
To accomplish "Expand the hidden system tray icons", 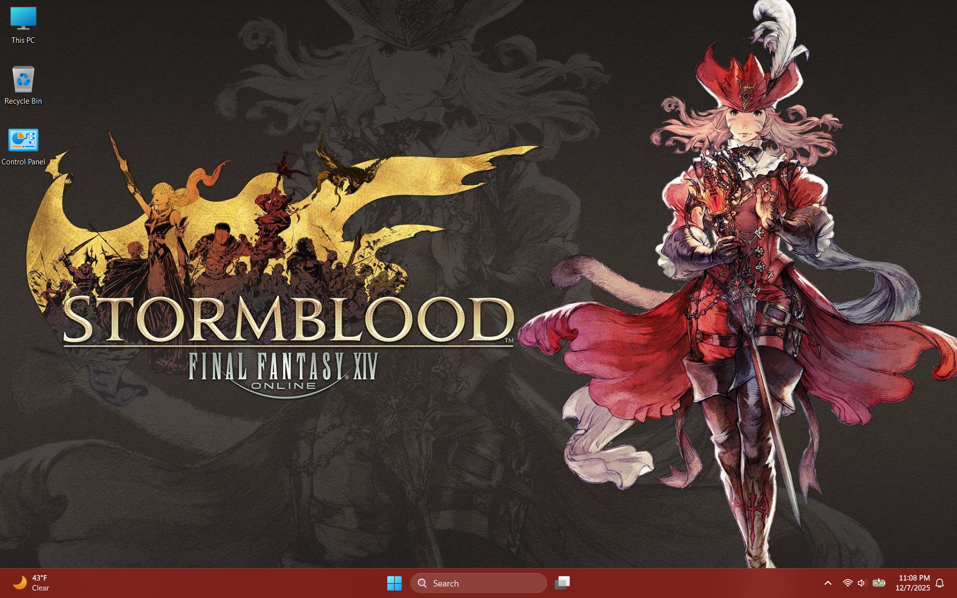I will pyautogui.click(x=827, y=583).
